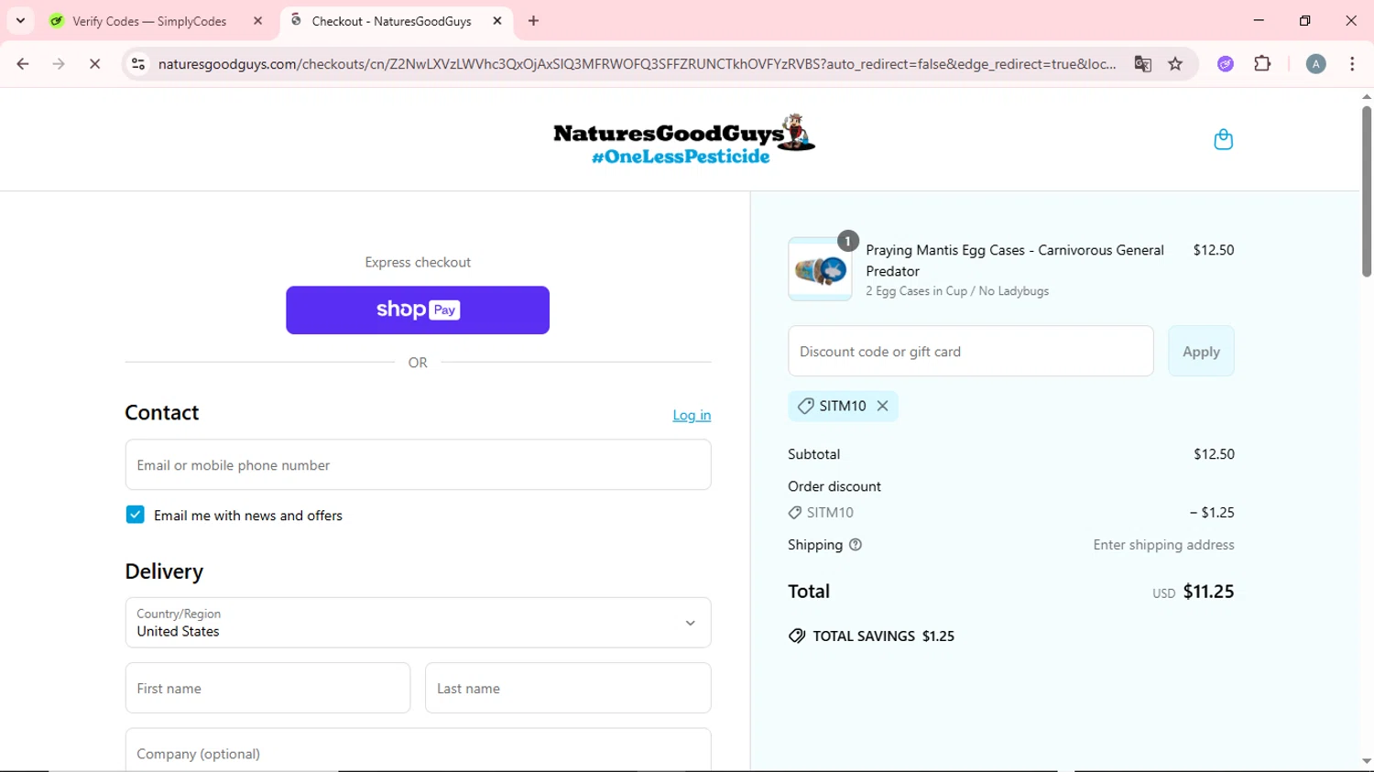Click the Last name field
Screen dimensions: 1374x772
click(x=568, y=689)
